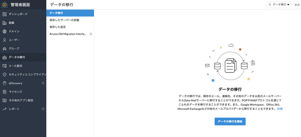
Task: Click external-link icon beside eDiscovery
Action: 43,83
